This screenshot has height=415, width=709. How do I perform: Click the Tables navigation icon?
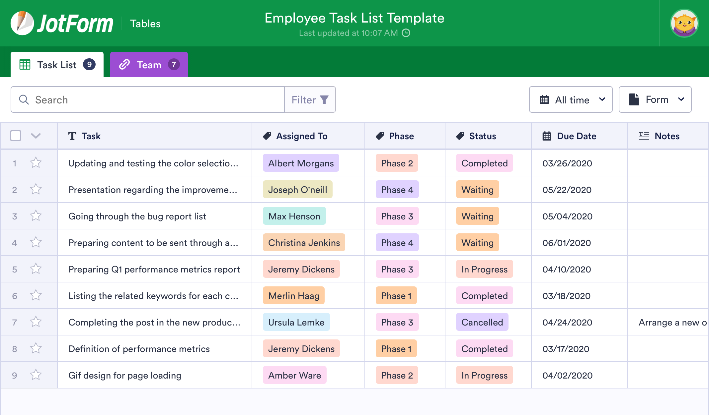145,23
